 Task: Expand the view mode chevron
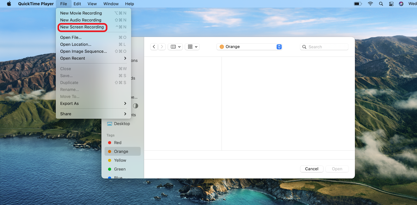pyautogui.click(x=179, y=47)
